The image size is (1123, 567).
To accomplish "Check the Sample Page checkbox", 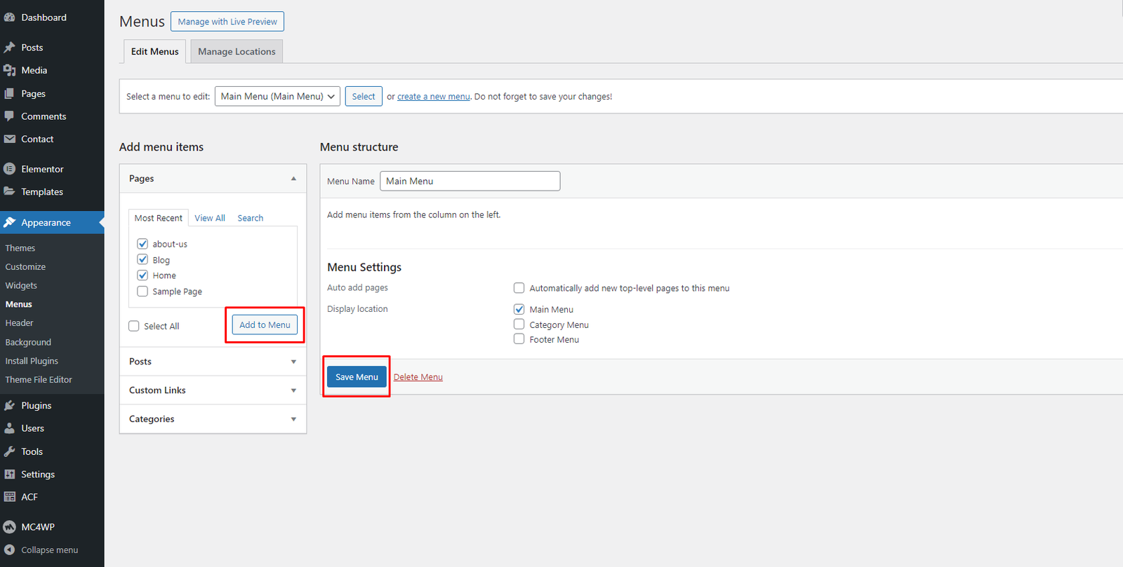I will (x=142, y=292).
